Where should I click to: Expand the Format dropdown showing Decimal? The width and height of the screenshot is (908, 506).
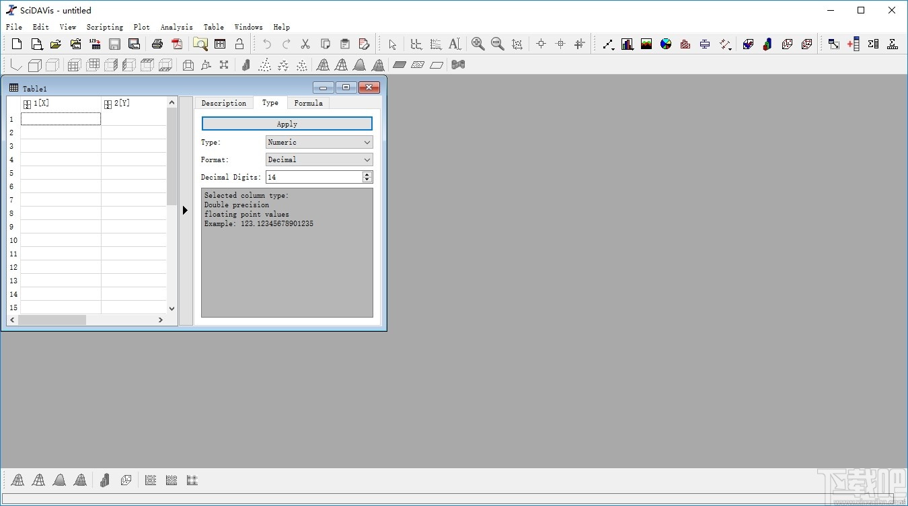pos(319,159)
